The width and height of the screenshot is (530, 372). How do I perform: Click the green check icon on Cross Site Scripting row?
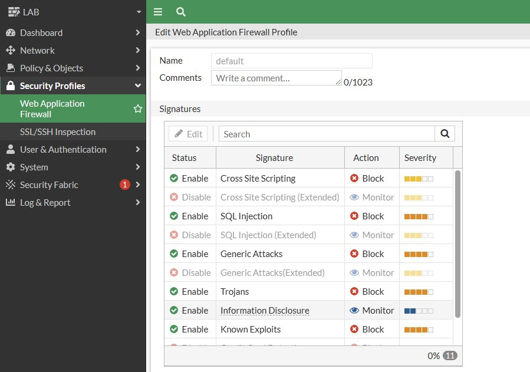pos(174,178)
